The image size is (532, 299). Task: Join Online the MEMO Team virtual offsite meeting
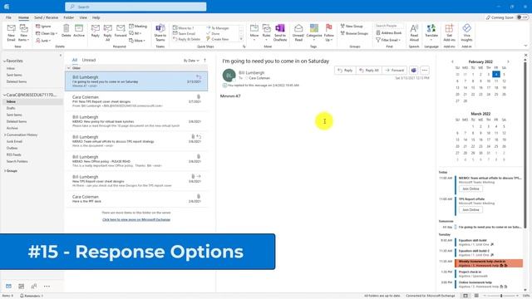coord(470,189)
